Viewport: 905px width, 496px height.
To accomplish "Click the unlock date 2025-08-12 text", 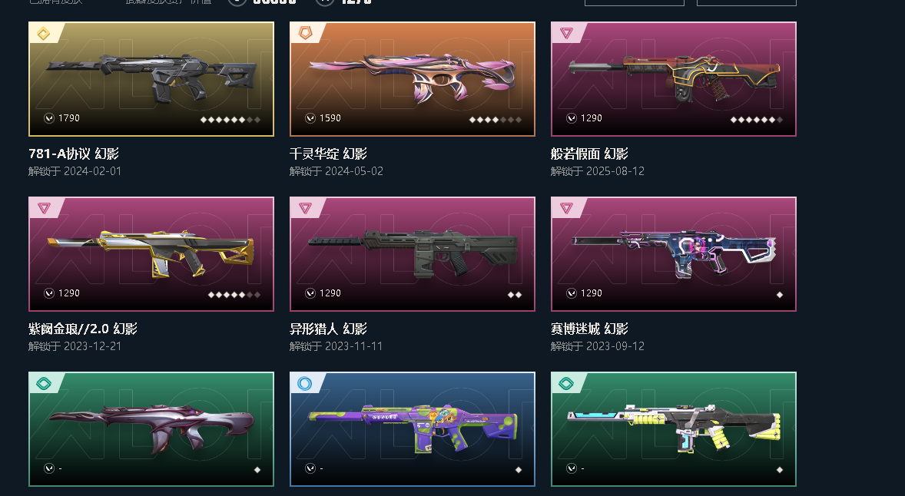I will (x=615, y=171).
